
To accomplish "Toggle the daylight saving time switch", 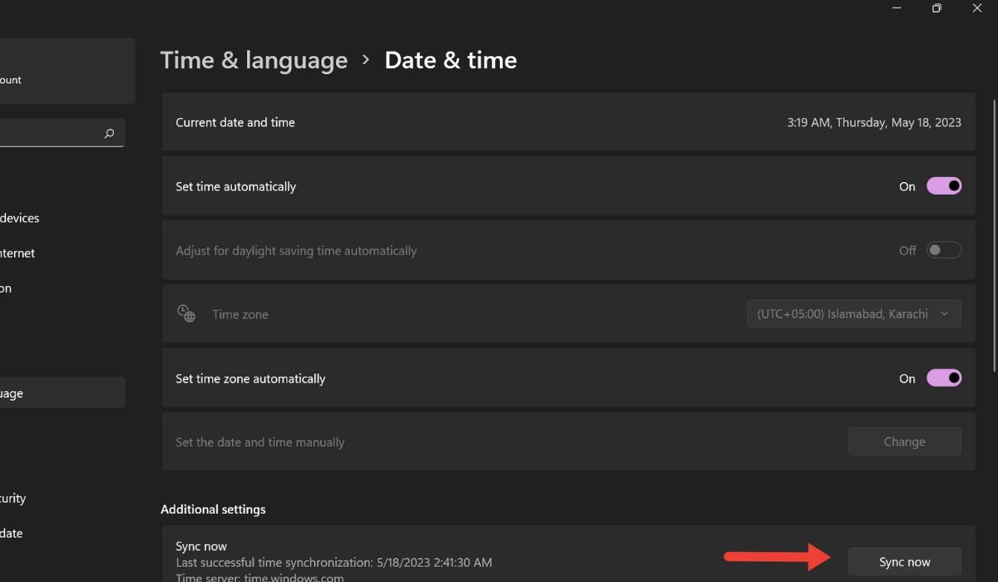I will pos(944,250).
